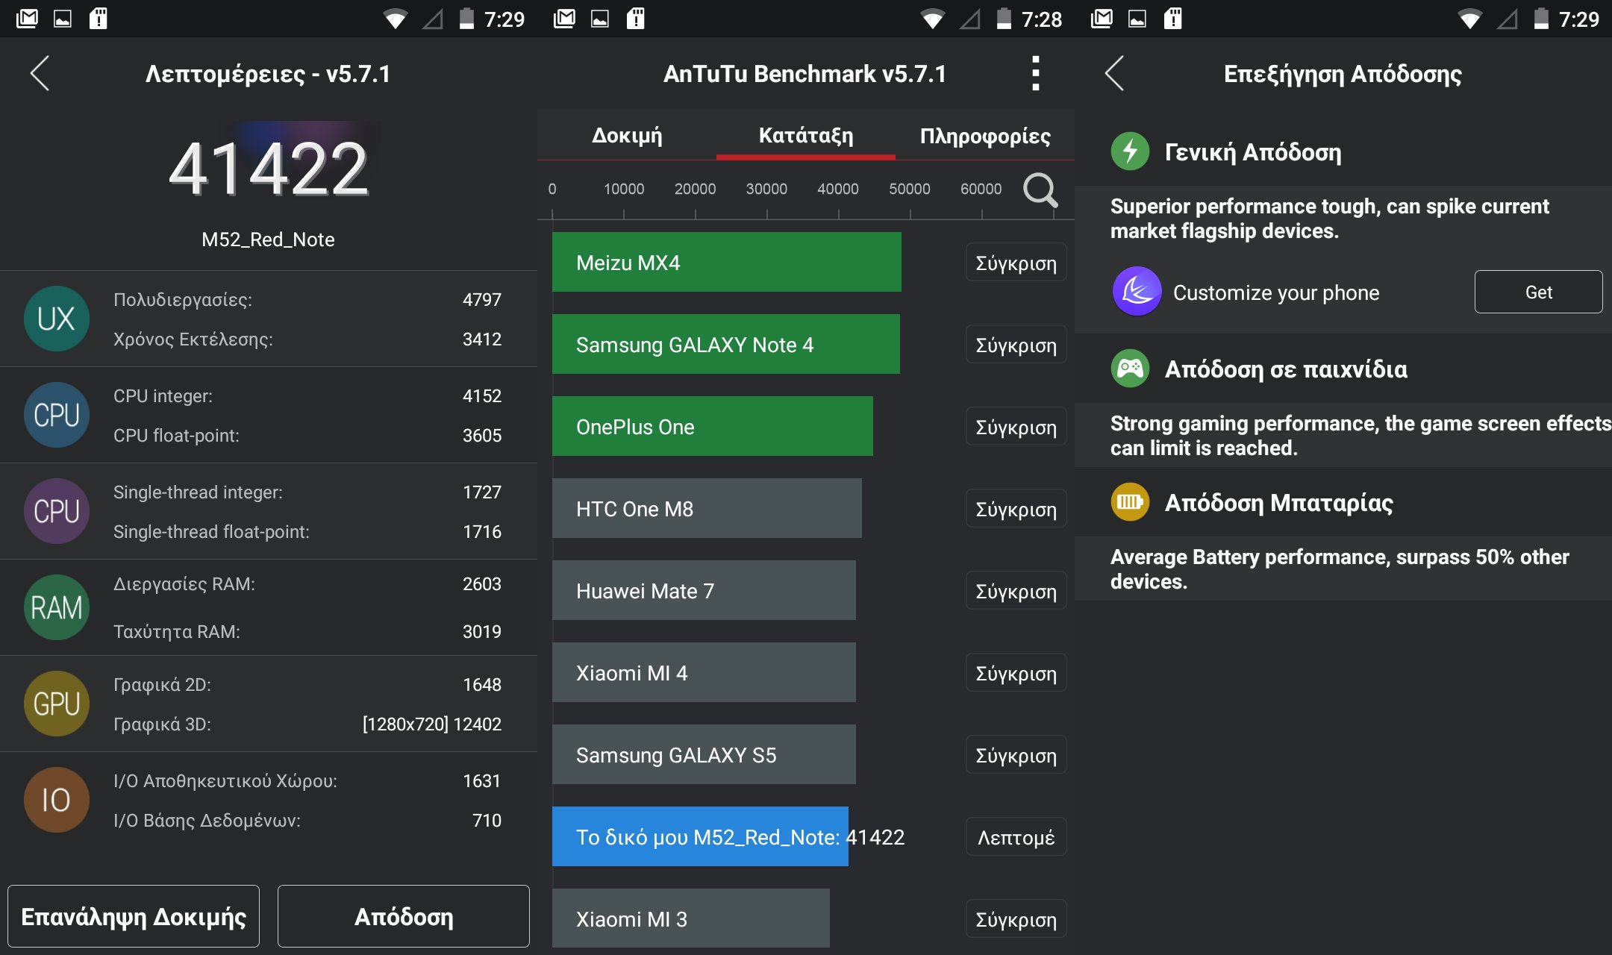Tap Σύγκριση for Huawei Mate 7
Image resolution: width=1612 pixels, height=955 pixels.
tap(1016, 591)
